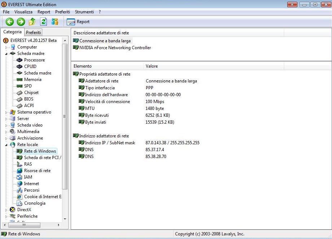This screenshot has height=239, width=332.
Task: Click the refresh toolbar icon
Action: (x=43, y=22)
